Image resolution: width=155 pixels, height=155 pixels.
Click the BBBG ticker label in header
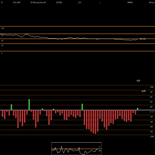[x=130, y=2]
